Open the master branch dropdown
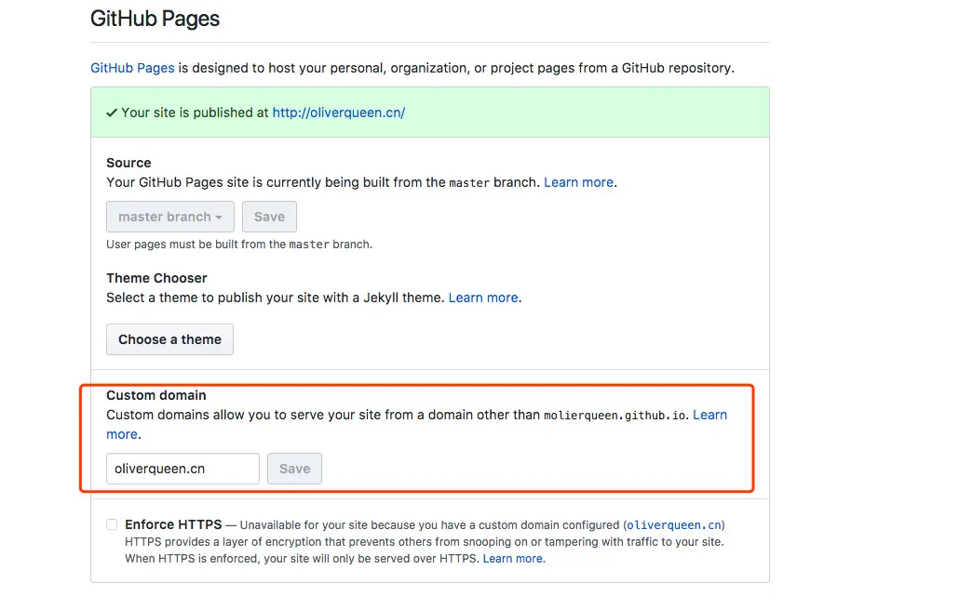 coord(169,217)
